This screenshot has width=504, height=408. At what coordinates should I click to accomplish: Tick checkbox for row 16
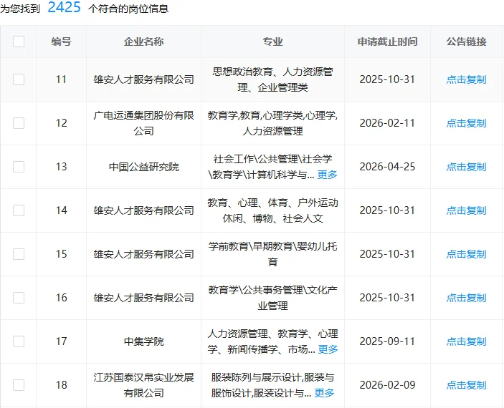pyautogui.click(x=19, y=298)
